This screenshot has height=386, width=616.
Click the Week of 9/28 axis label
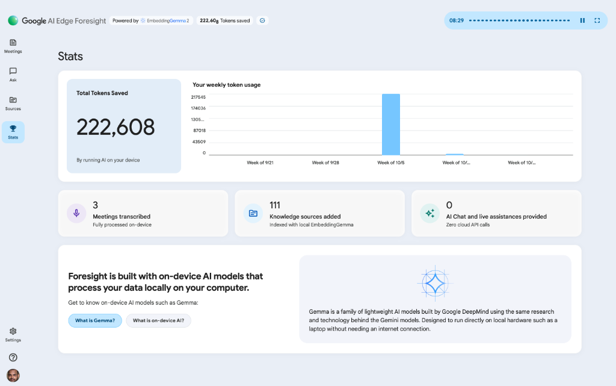point(325,163)
